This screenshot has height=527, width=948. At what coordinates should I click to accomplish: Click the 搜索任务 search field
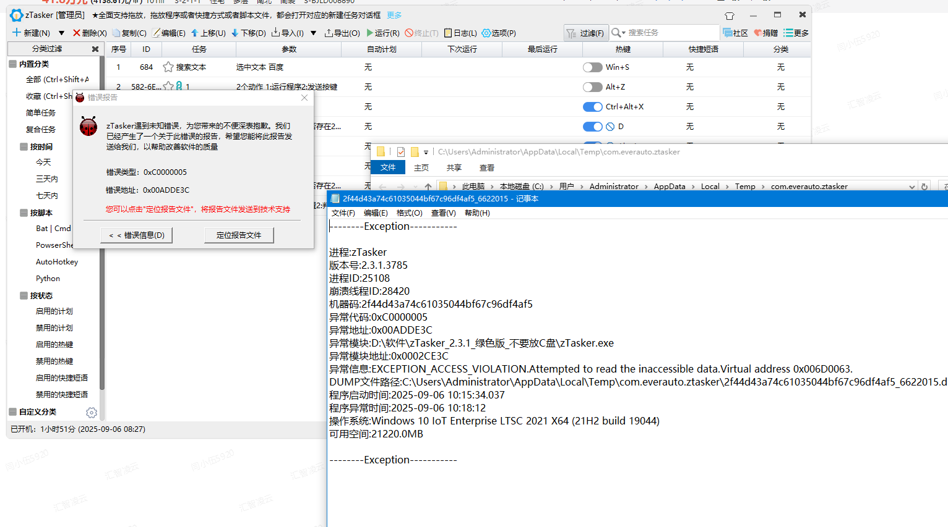pyautogui.click(x=672, y=33)
